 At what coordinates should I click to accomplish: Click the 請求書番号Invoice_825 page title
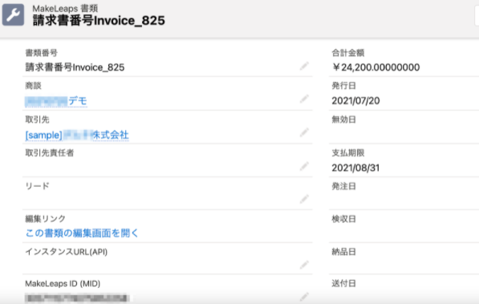[x=99, y=21]
